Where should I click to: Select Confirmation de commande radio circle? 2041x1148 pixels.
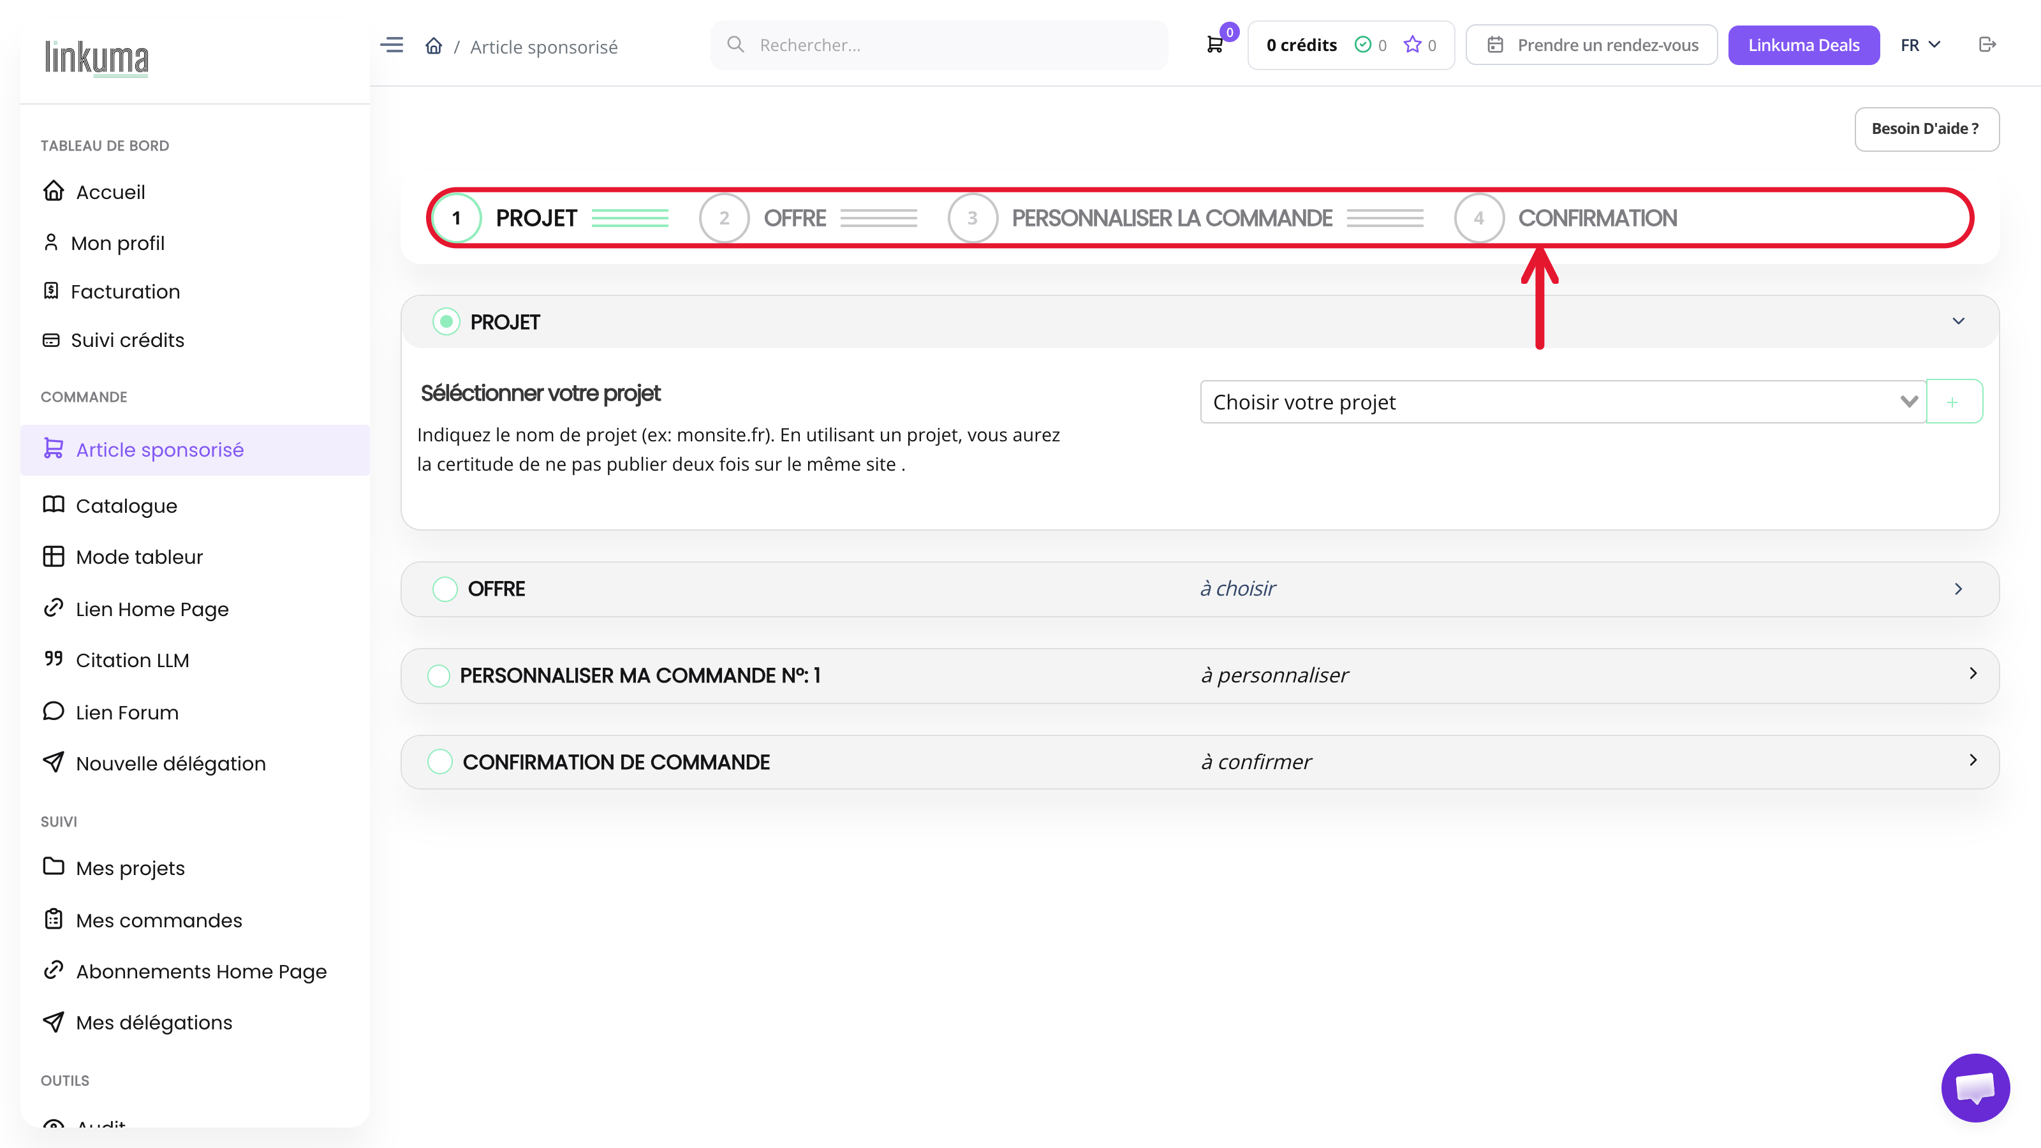click(439, 762)
